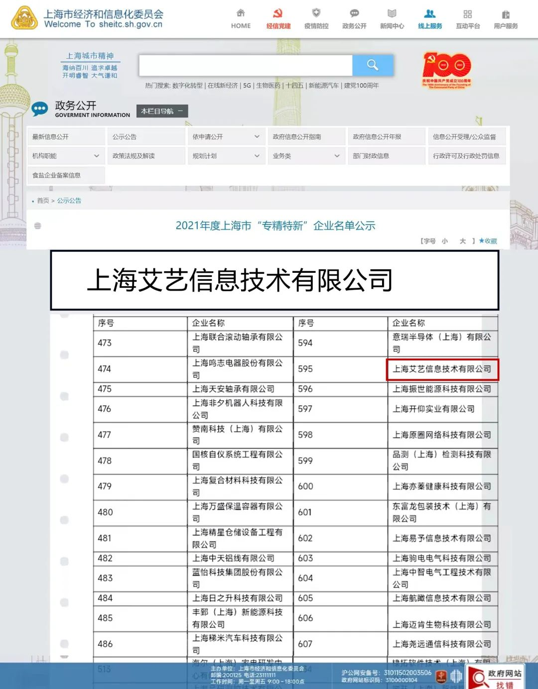The height and width of the screenshot is (689, 538).
Task: Select cell 上海亦蓁健康科技有限公司
Action: (442, 486)
